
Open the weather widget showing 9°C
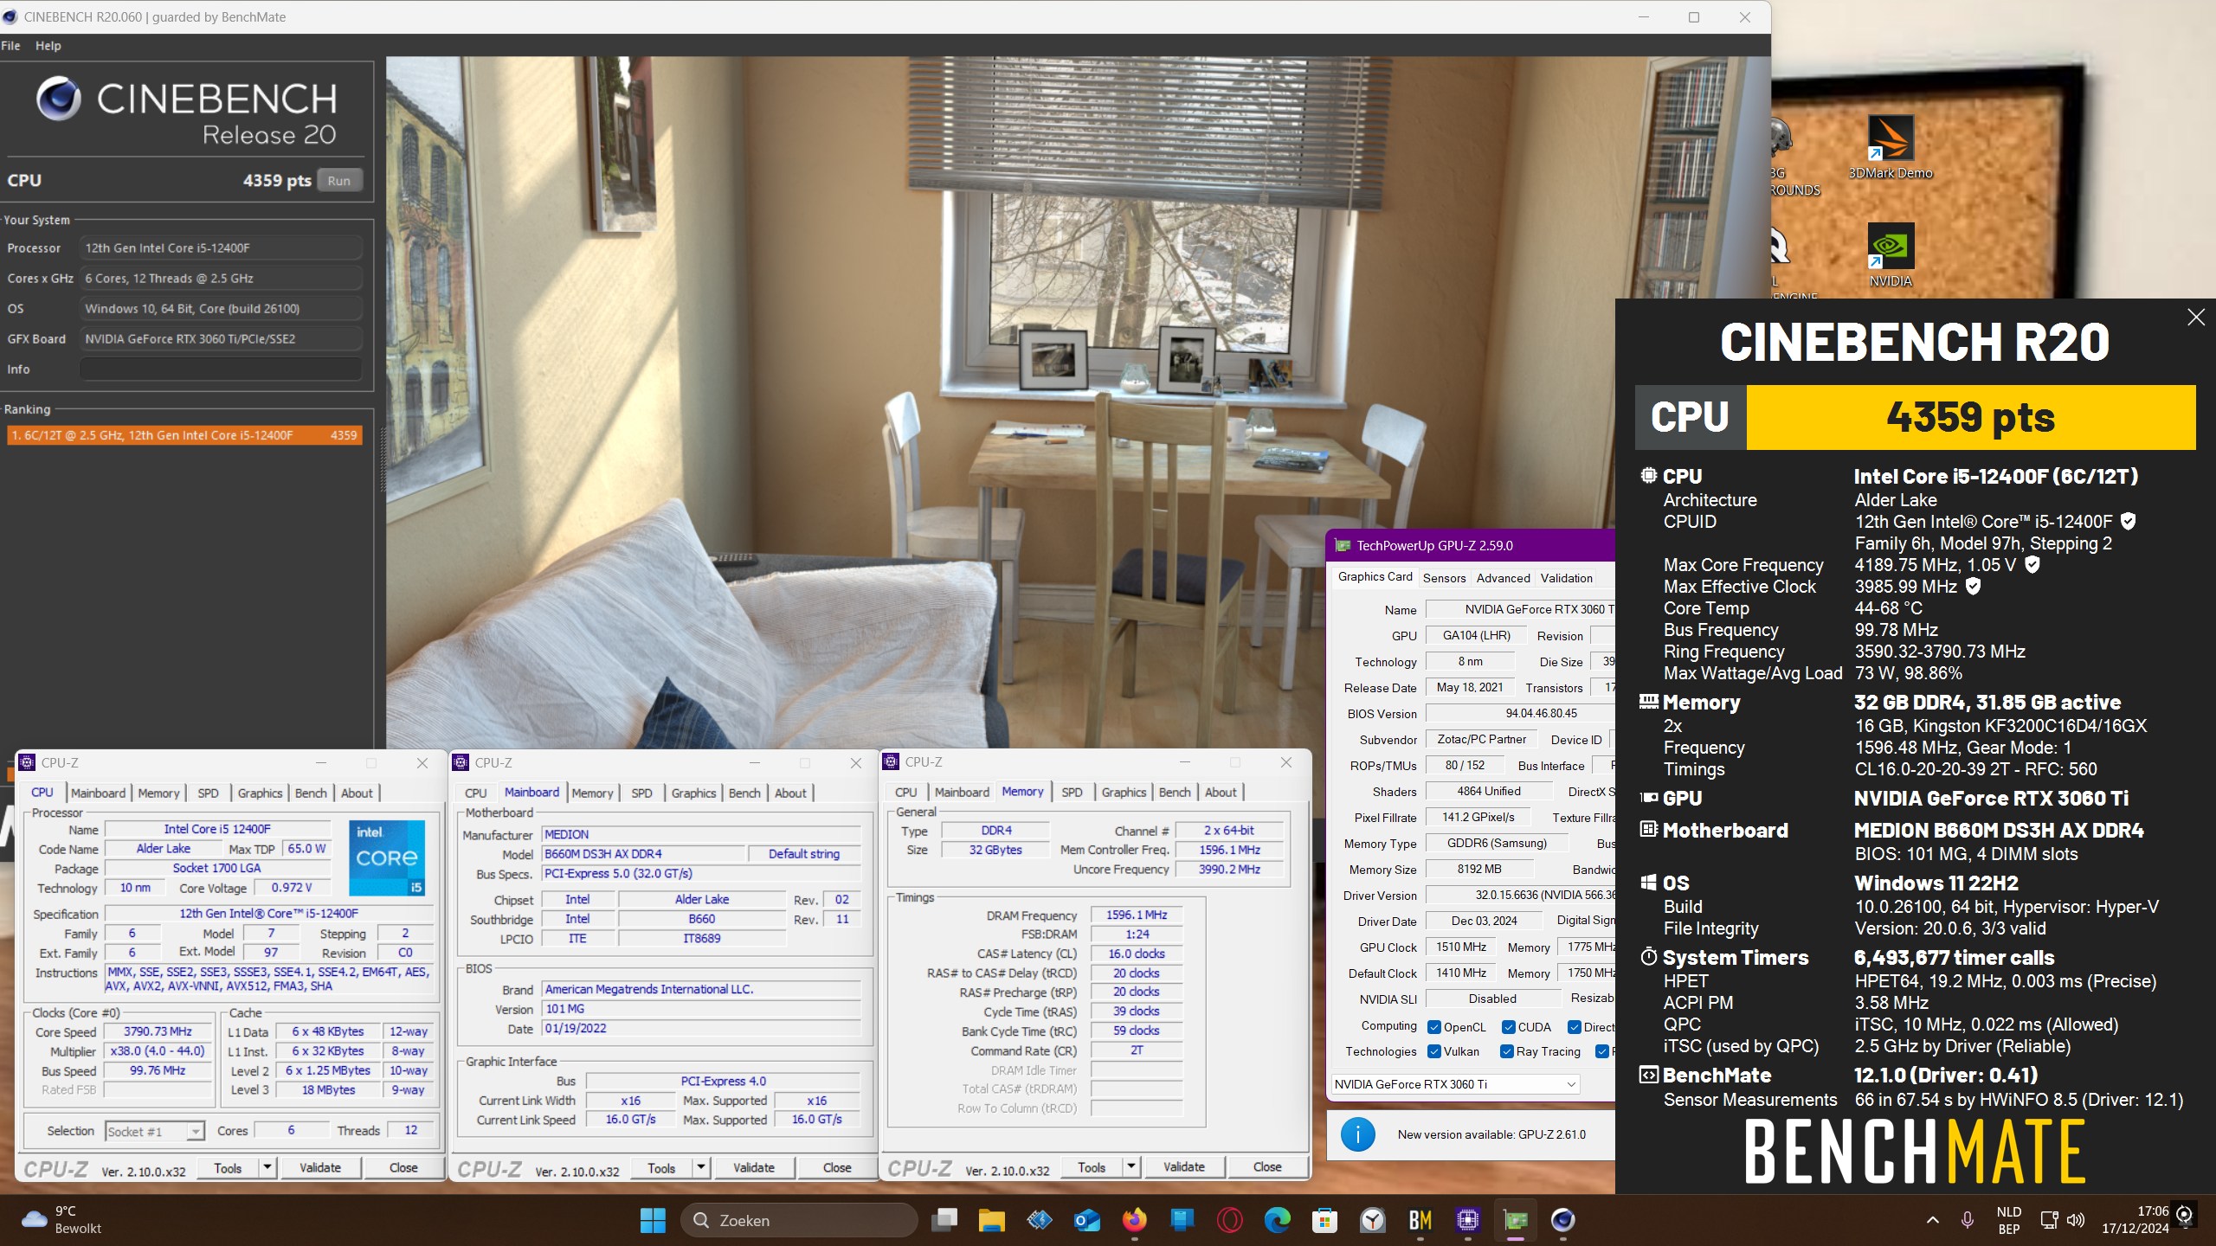pos(61,1220)
